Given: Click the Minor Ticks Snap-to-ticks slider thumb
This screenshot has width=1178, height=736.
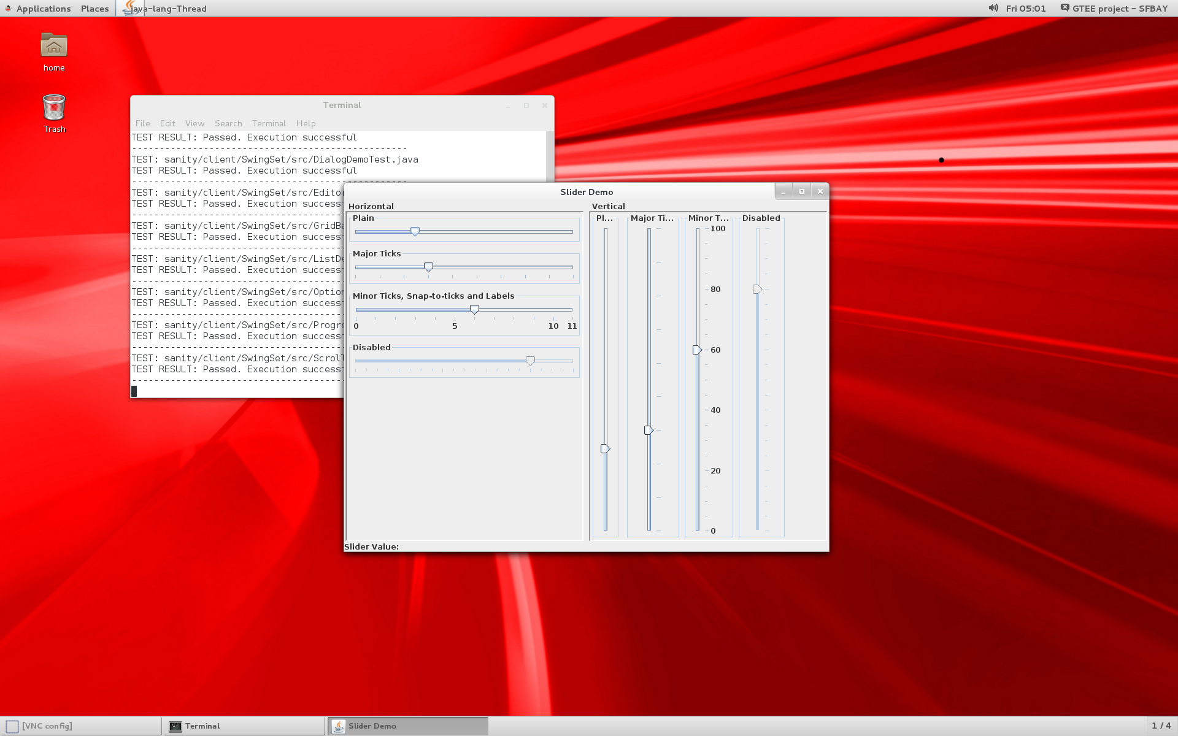Looking at the screenshot, I should tap(474, 309).
